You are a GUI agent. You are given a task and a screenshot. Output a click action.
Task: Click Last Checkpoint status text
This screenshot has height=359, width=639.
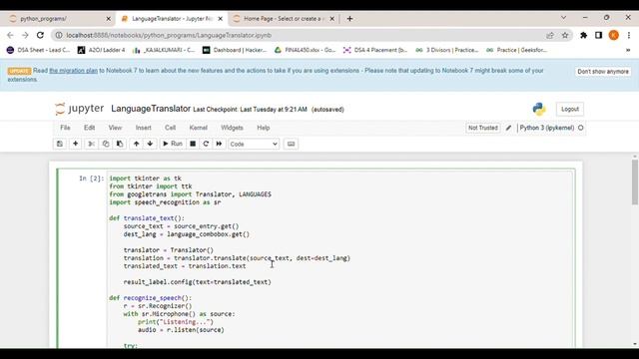tap(250, 110)
